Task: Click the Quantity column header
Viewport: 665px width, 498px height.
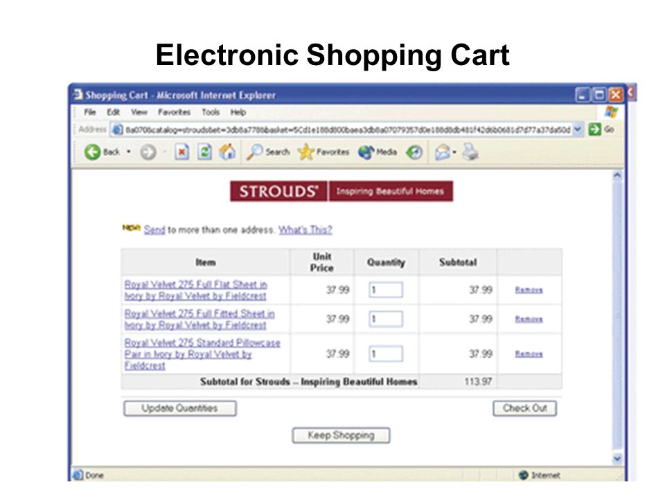Action: tap(386, 263)
